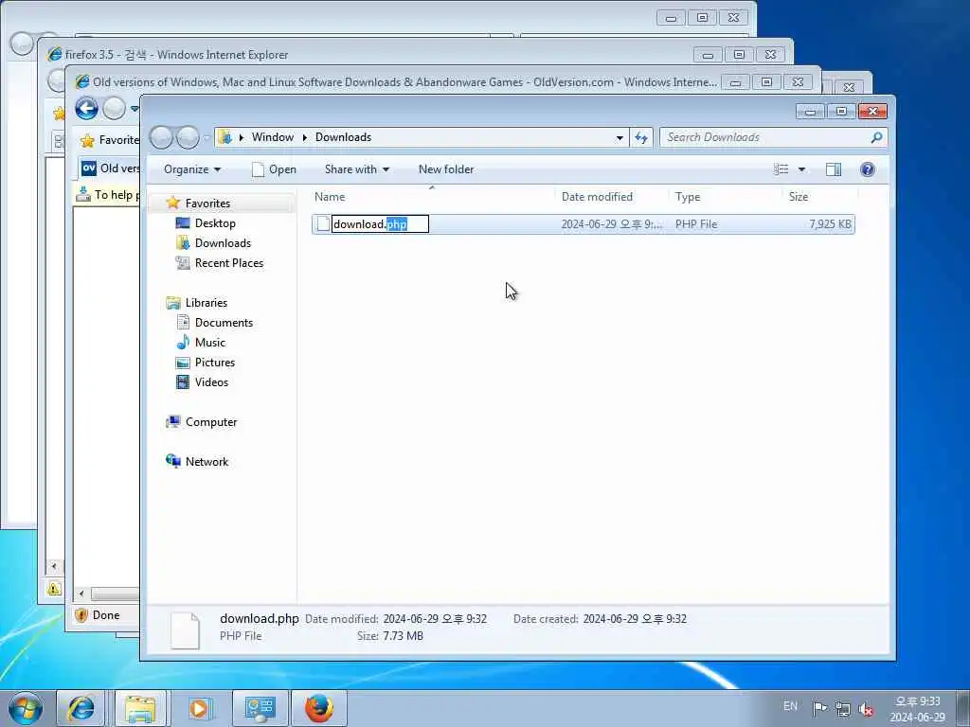Maximize the Downloads Explorer window

click(841, 112)
